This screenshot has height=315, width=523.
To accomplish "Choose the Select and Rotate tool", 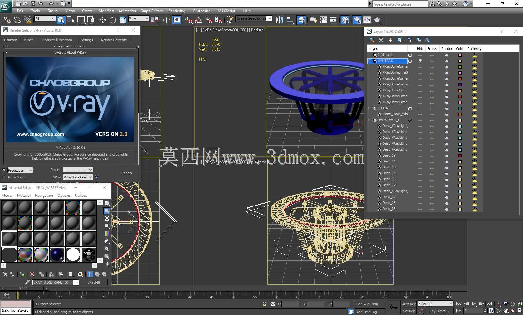I will click(113, 20).
